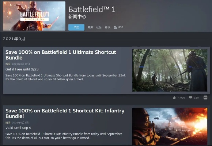Screen dimensions: 212x146
Task: Open the 社区 community link
Action: pos(99,27)
